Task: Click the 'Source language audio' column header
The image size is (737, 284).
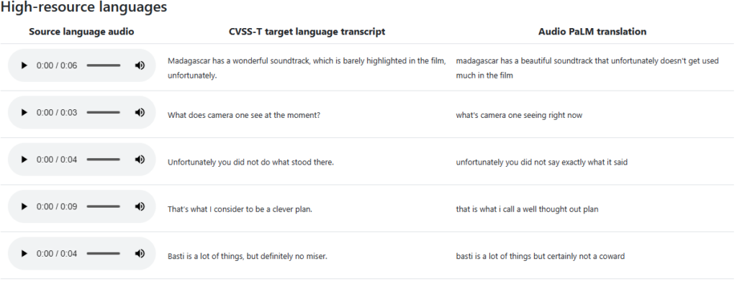Action: pos(81,32)
